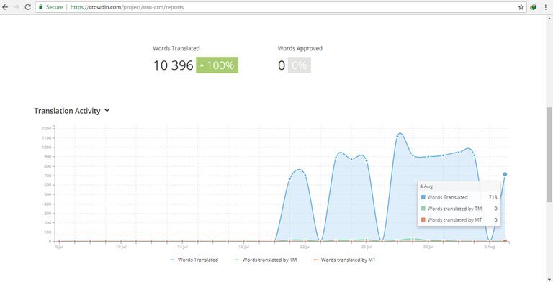
Task: Click the Words Approved 0 value
Action: pos(282,65)
